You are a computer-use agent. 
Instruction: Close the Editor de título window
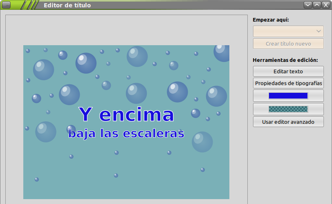326,5
